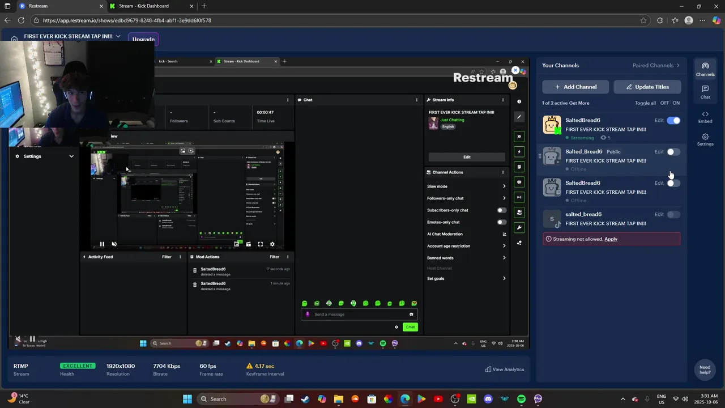Image resolution: width=725 pixels, height=408 pixels.
Task: Edit the Salted_Bread6 Public channel
Action: (x=659, y=152)
